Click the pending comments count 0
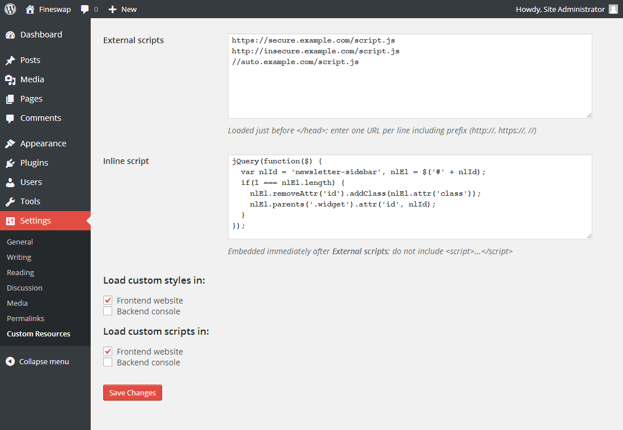Image resolution: width=623 pixels, height=430 pixels. (x=96, y=9)
